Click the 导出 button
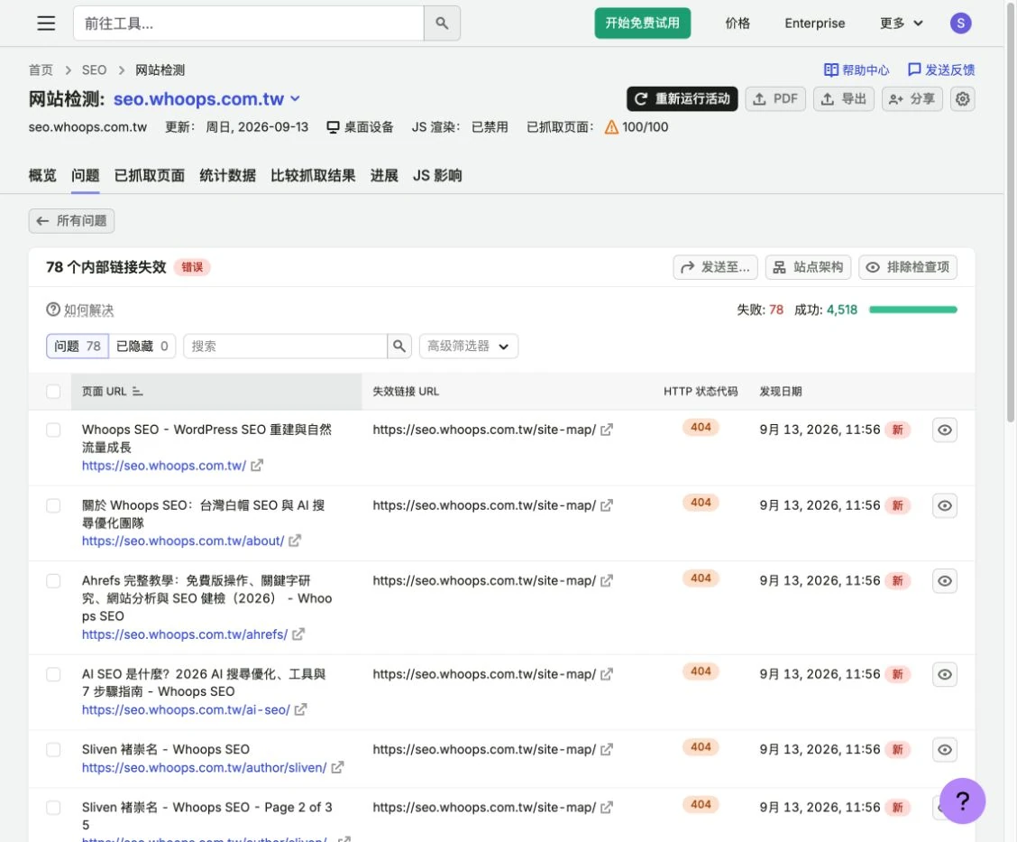The height and width of the screenshot is (842, 1017). click(843, 98)
